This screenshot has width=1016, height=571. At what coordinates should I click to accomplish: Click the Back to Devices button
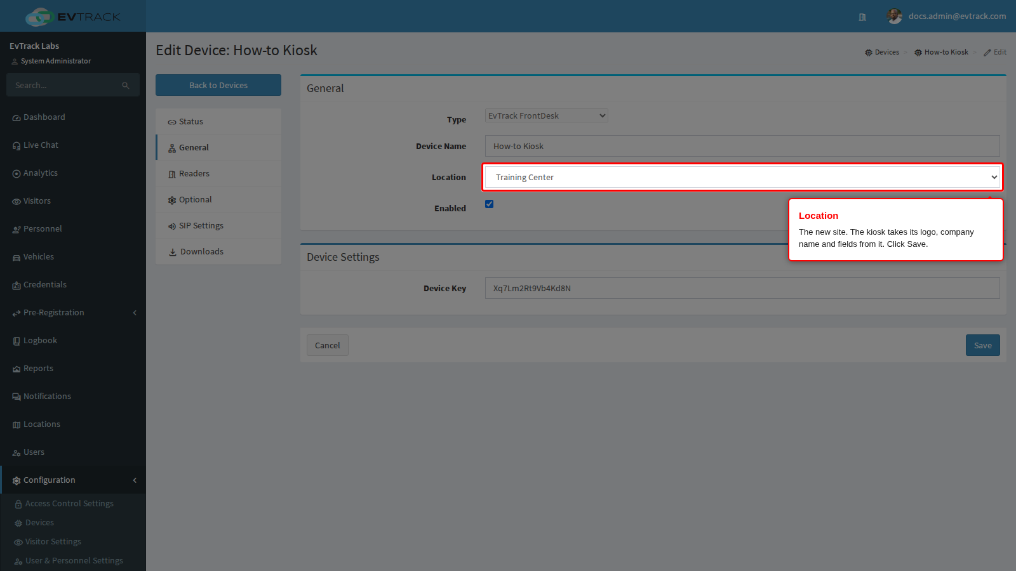click(218, 85)
